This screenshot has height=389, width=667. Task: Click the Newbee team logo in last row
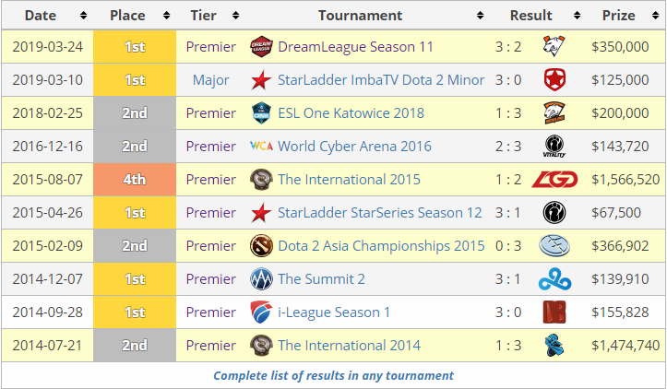(x=554, y=345)
